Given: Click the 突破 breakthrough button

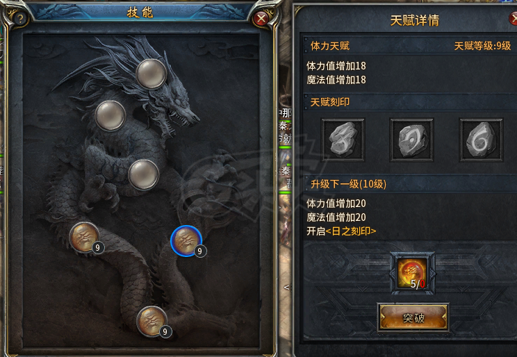Looking at the screenshot, I should coord(413,318).
